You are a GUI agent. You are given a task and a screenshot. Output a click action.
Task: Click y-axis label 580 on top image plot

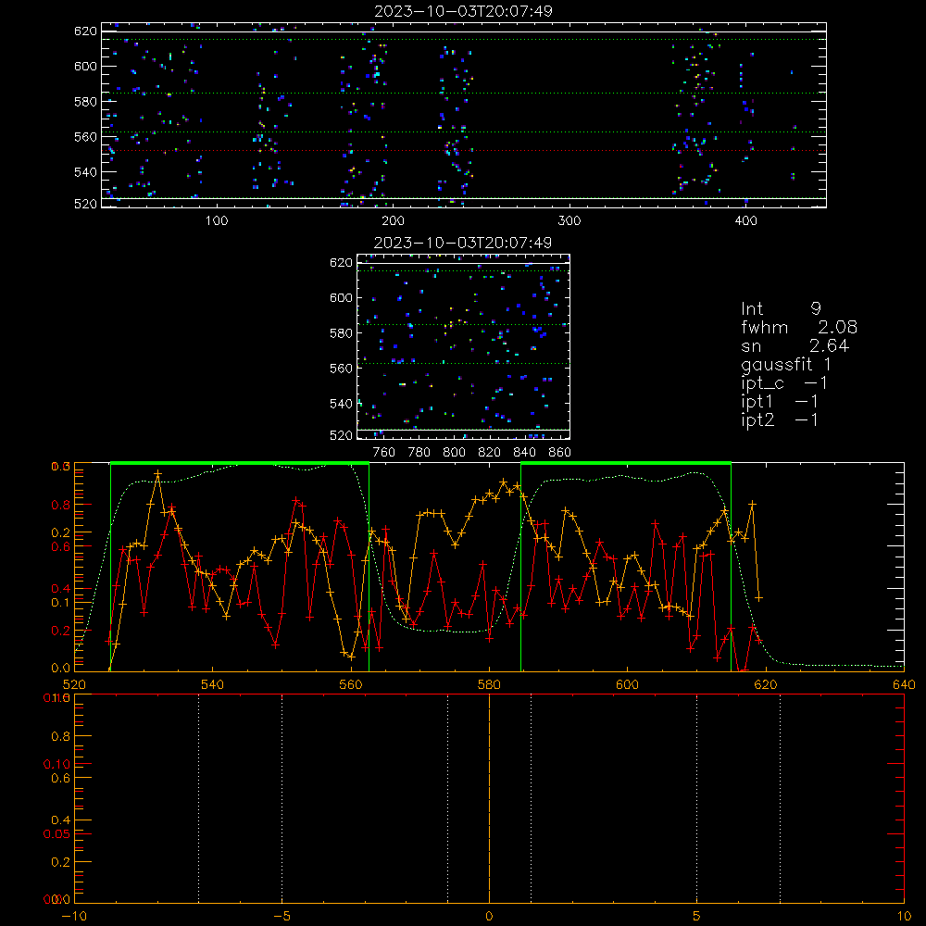tap(85, 102)
